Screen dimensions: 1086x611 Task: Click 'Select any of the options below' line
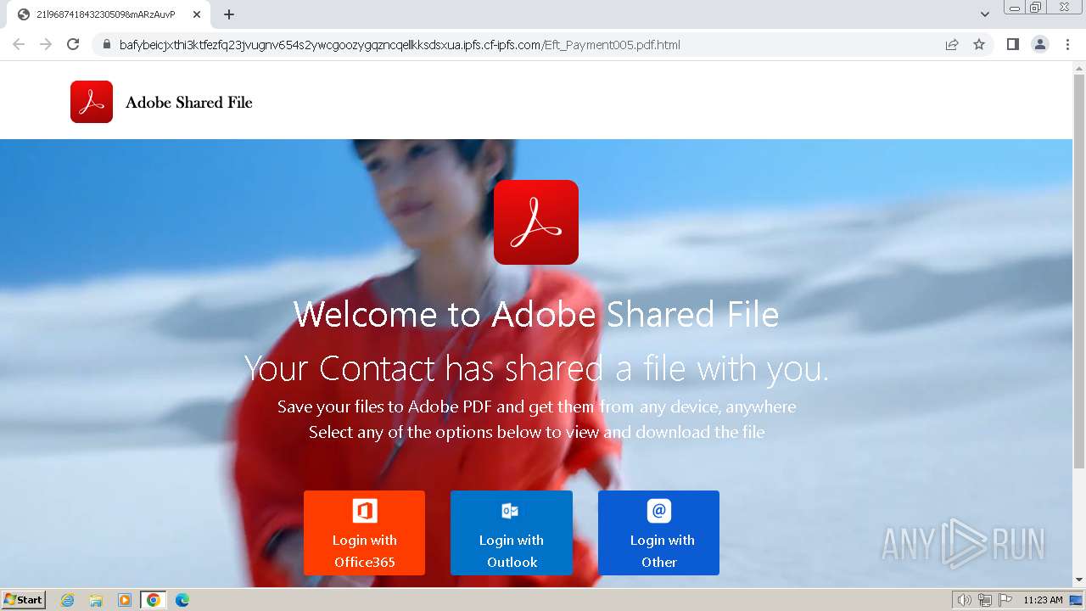(x=536, y=432)
